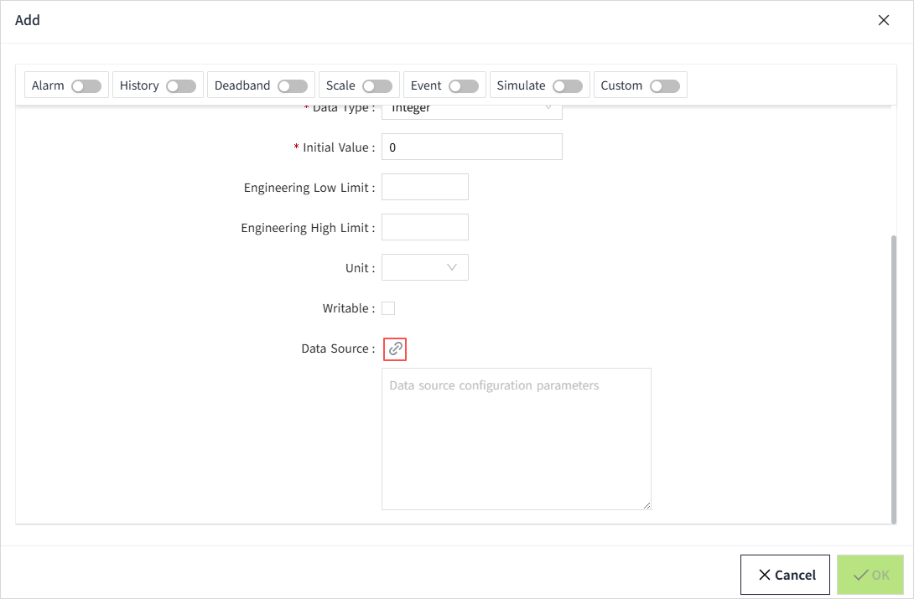
Task: Turn on the Custom toggle
Action: 665,86
